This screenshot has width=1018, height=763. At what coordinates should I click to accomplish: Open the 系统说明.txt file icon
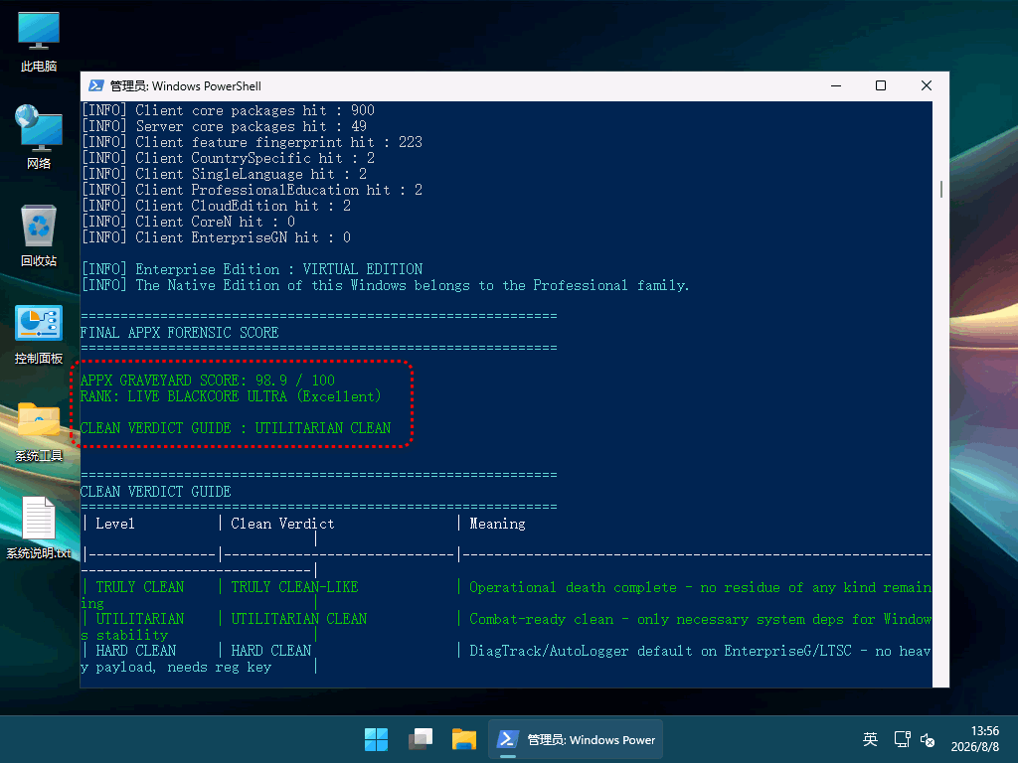[39, 528]
